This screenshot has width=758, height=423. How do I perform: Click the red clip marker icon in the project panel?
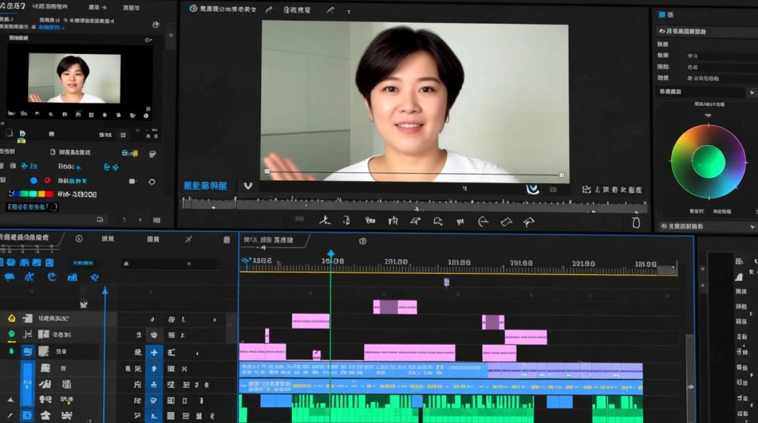pos(47,180)
